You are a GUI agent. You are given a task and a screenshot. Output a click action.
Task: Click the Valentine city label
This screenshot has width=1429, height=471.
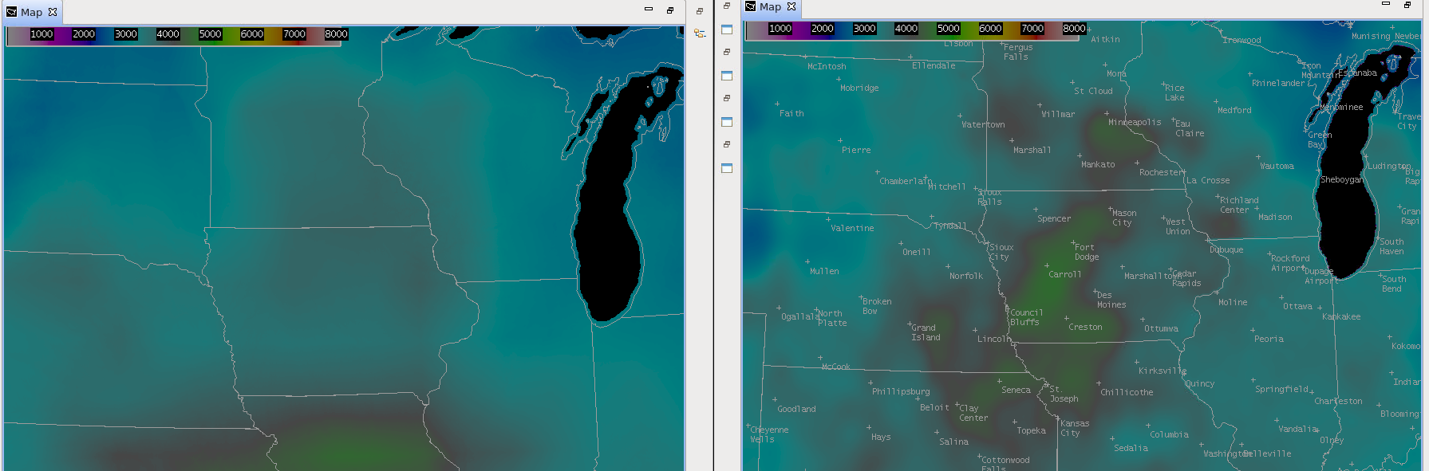[852, 229]
